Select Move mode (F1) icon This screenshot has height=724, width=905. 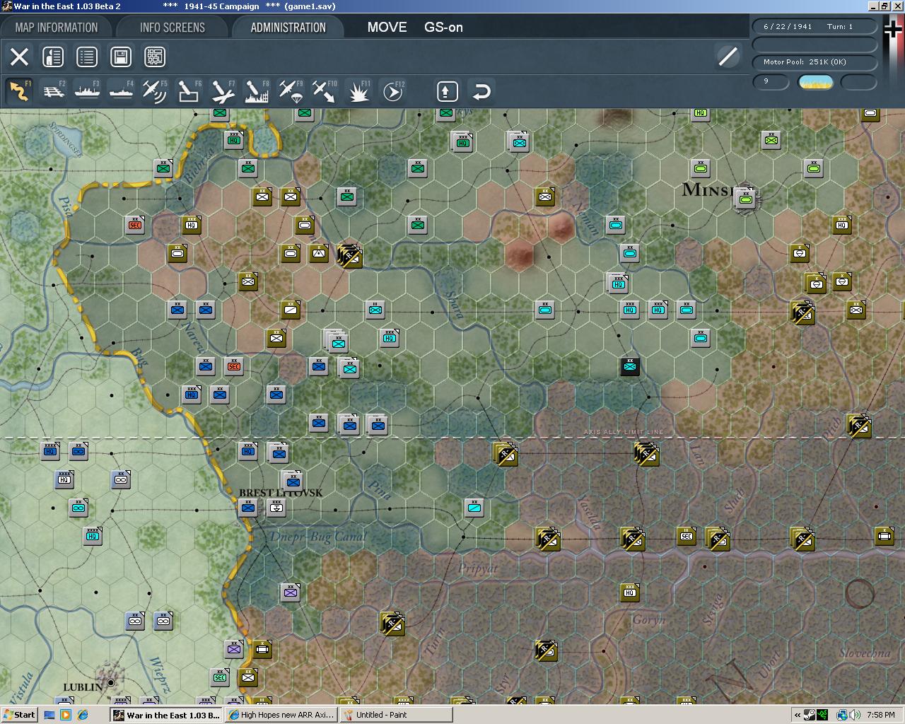coord(19,91)
